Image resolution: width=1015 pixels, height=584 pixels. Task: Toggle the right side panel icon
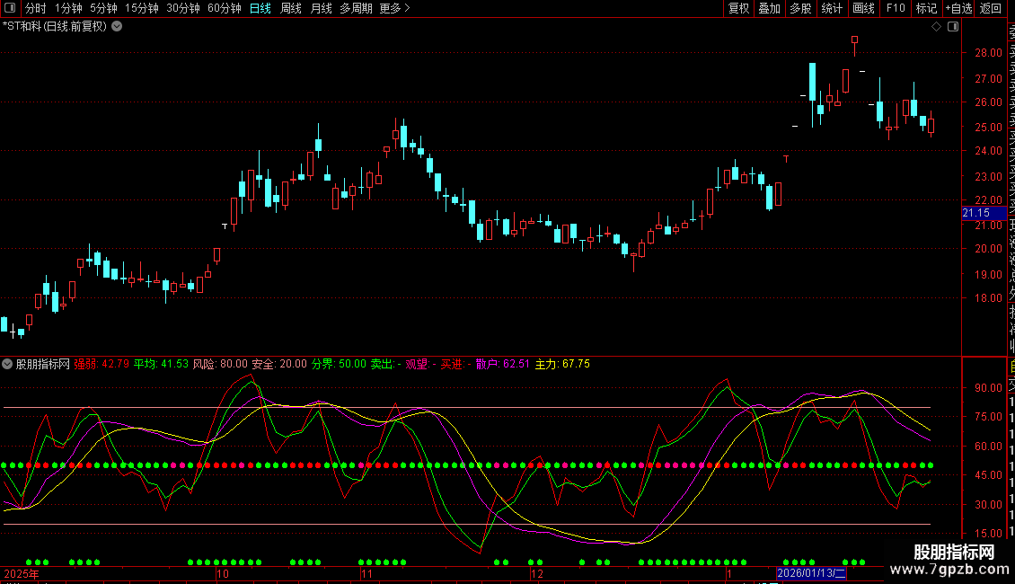click(x=953, y=27)
